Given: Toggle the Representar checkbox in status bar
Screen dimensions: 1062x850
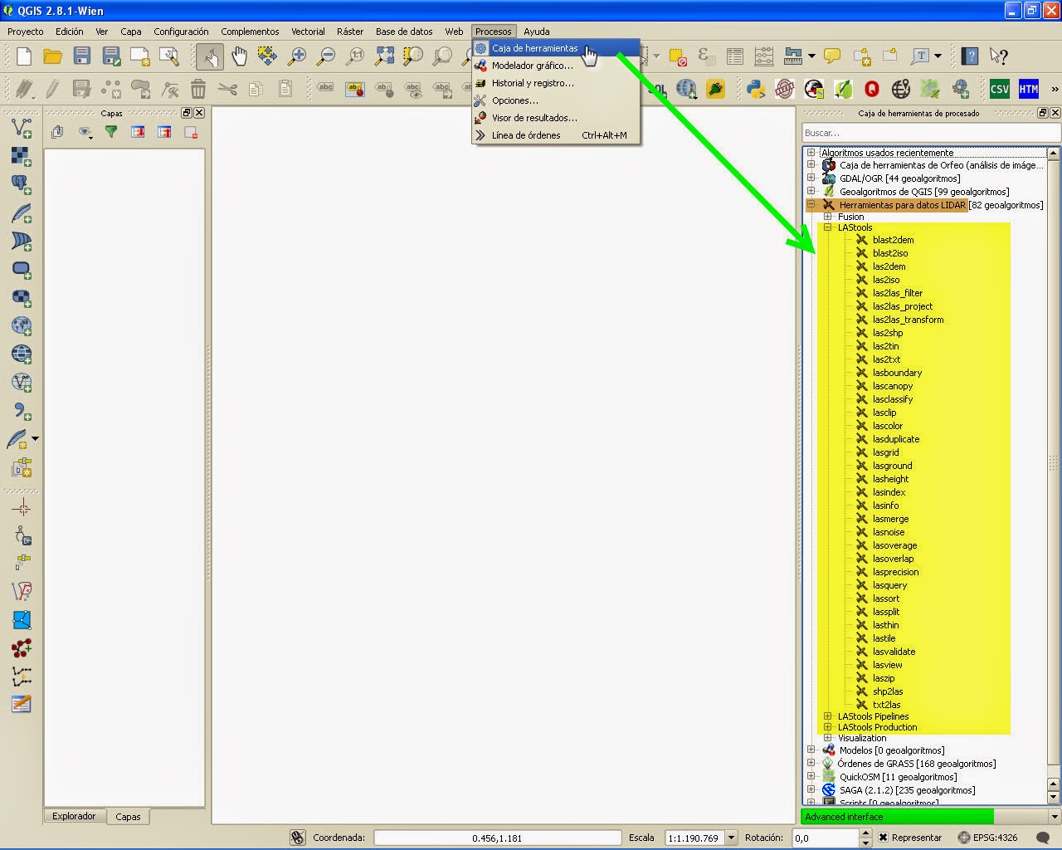Looking at the screenshot, I should [883, 838].
